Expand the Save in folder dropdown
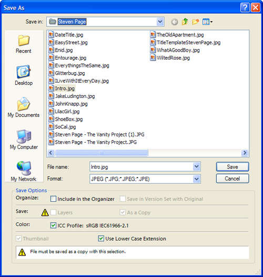 tap(160, 22)
